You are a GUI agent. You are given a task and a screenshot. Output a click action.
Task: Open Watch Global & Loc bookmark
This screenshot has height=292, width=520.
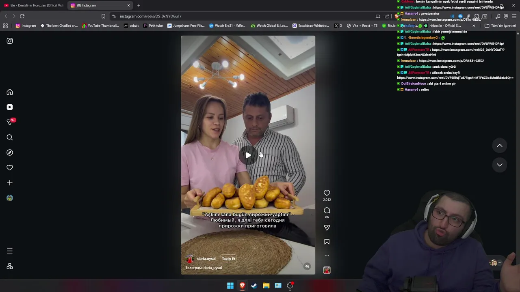(x=269, y=26)
